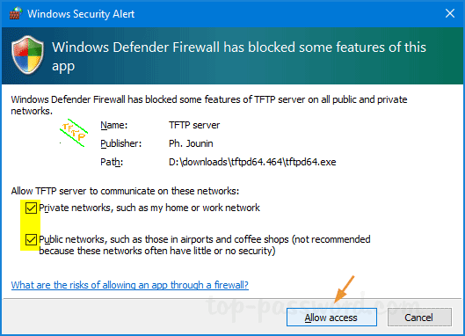
Task: Close the Windows Security Alert dialog
Action: coord(450,13)
